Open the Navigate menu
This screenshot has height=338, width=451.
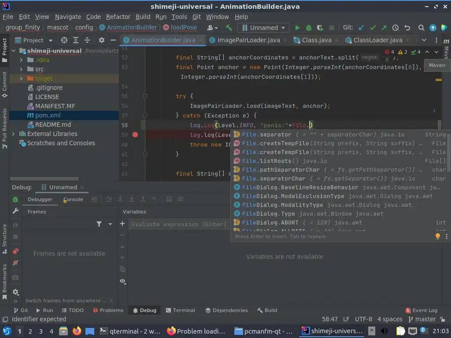pyautogui.click(x=68, y=17)
